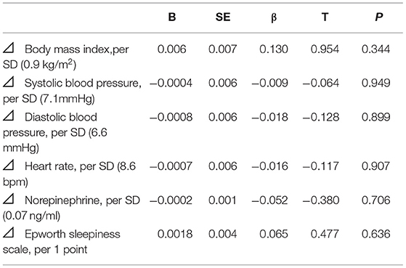Select the SE column header
406x268 pixels.
tap(223, 17)
